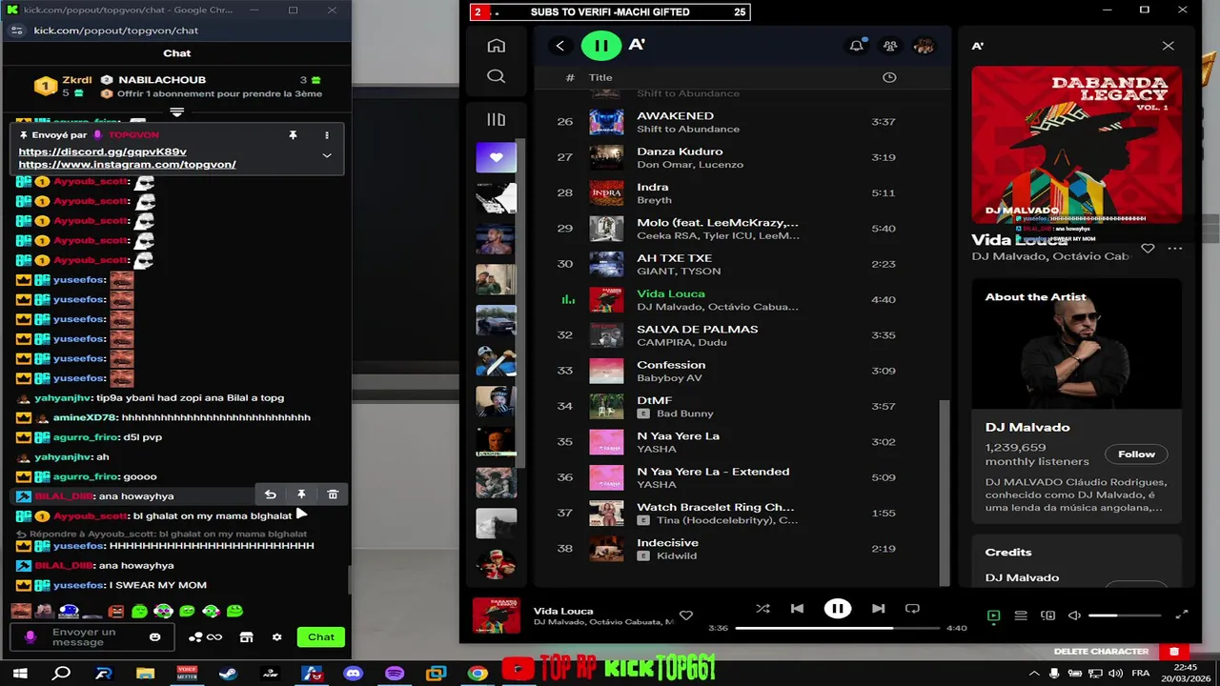Open the play queue
This screenshot has height=686, width=1220.
click(x=1021, y=615)
